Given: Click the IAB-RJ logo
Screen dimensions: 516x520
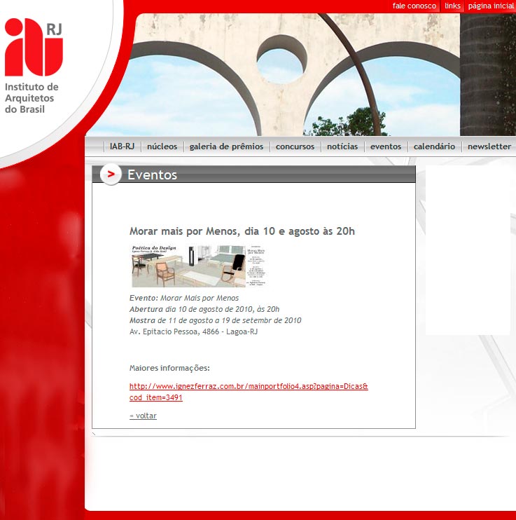Looking at the screenshot, I should point(34,47).
